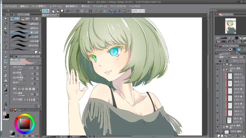Toggle visibility of the open folder layer
Image resolution: width=246 pixels, height=138 pixels.
point(217,70)
